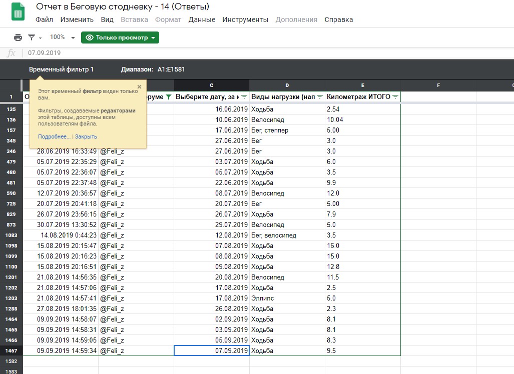Click the filter funnel toolbar icon

click(x=32, y=37)
